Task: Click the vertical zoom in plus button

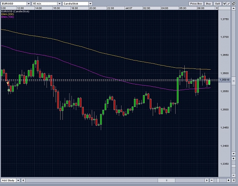Action: click(233, 159)
